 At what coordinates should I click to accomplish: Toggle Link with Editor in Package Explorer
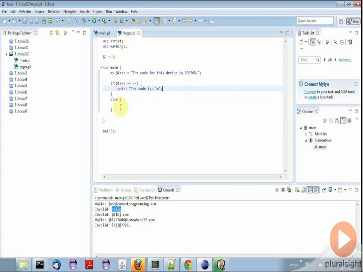[x=57, y=33]
